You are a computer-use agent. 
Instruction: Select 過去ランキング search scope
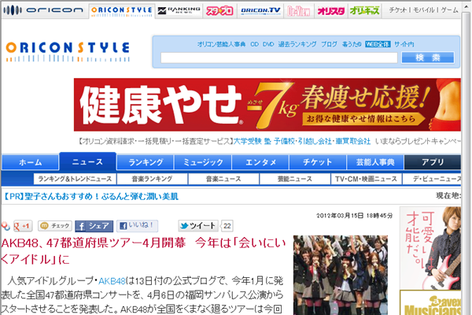pos(297,44)
